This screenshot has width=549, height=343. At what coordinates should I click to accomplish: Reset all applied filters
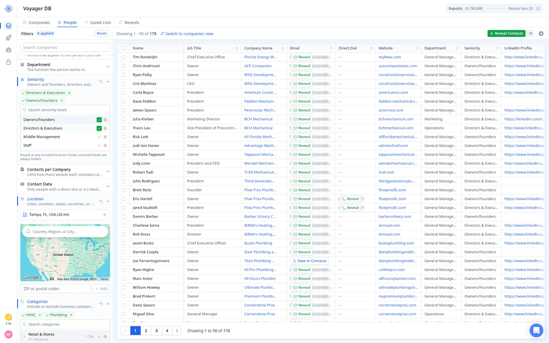(102, 33)
